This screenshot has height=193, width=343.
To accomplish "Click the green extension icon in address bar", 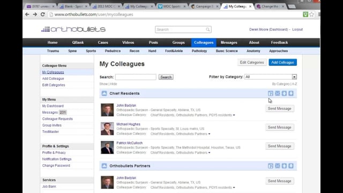I will point(305,14).
